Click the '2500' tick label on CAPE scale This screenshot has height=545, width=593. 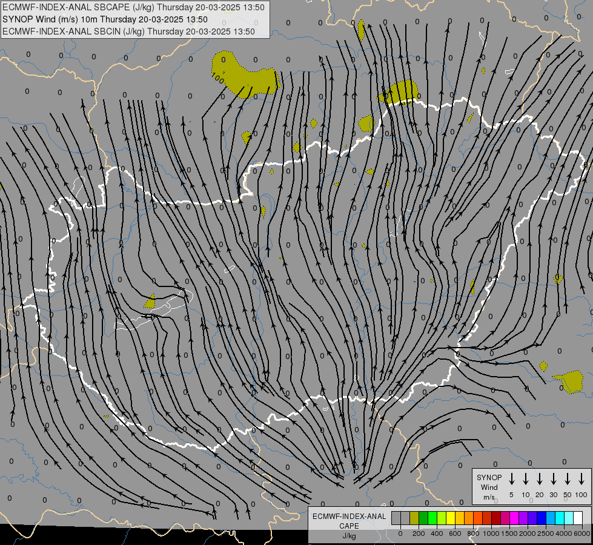[x=546, y=533]
